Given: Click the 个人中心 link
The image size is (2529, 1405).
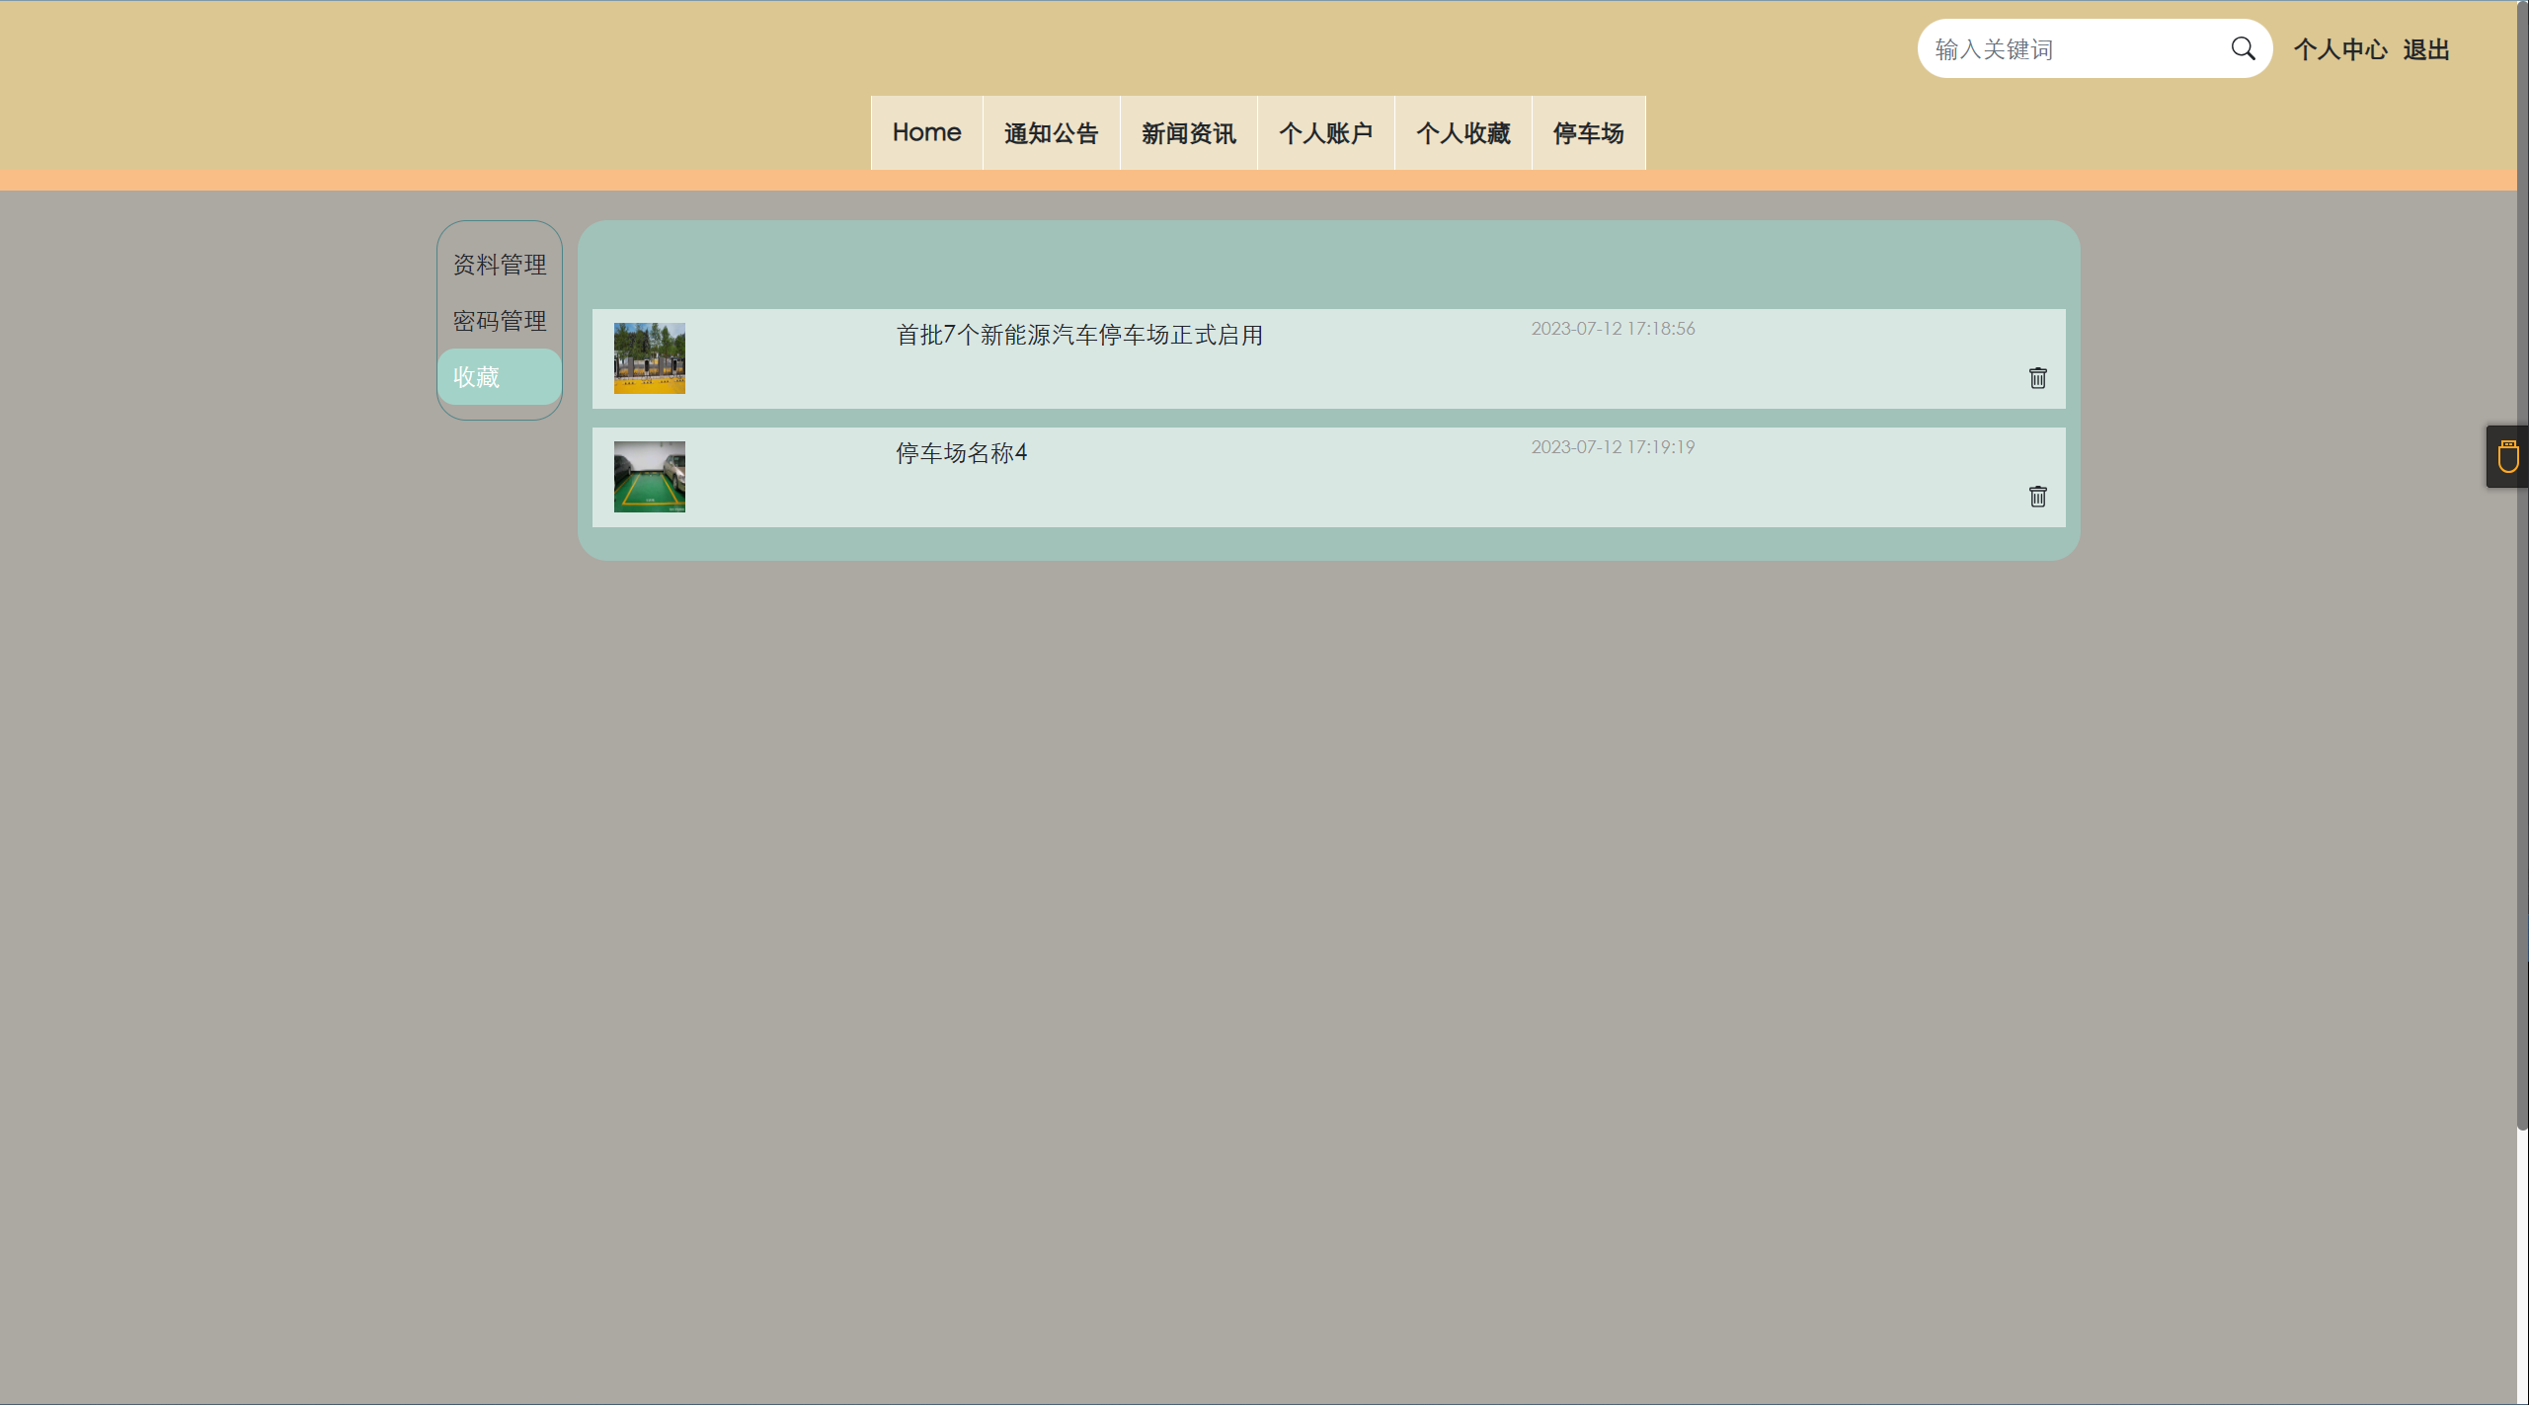Looking at the screenshot, I should tap(2339, 49).
